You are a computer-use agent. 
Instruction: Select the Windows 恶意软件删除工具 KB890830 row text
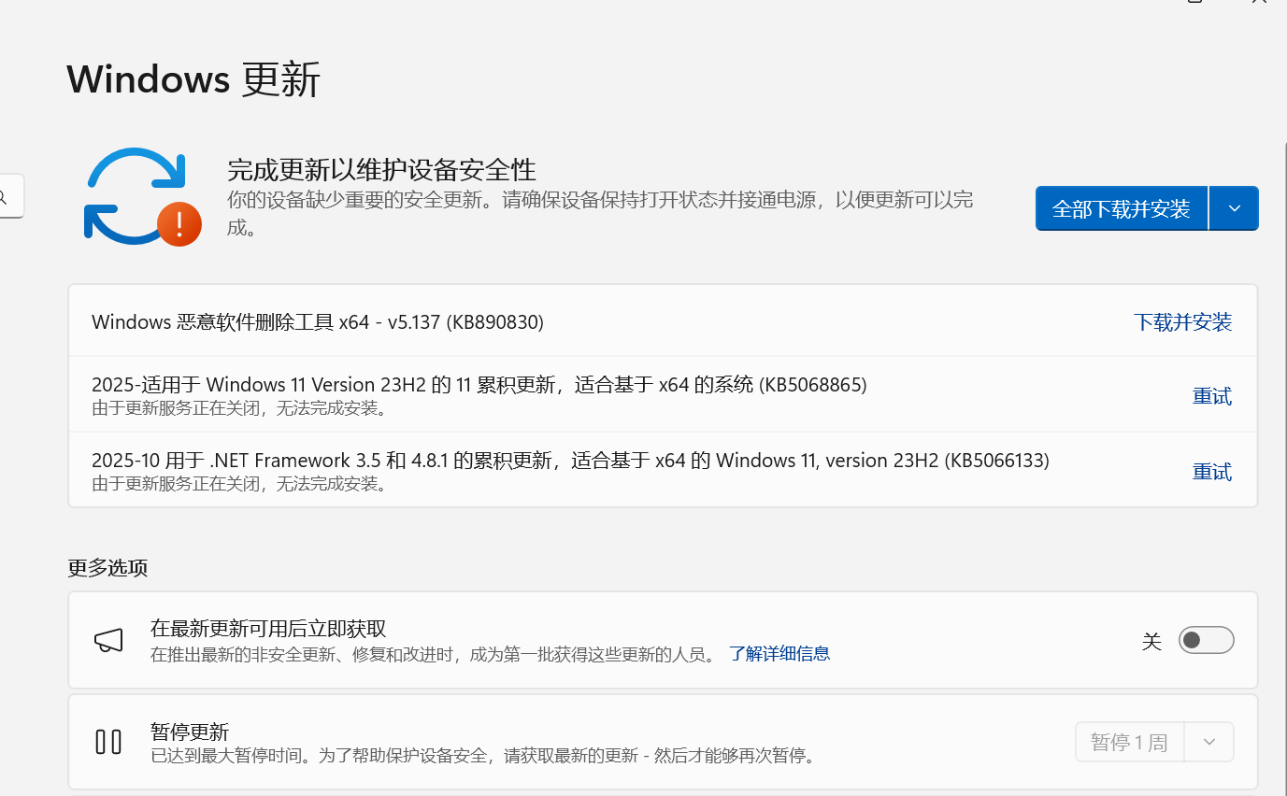click(x=318, y=322)
